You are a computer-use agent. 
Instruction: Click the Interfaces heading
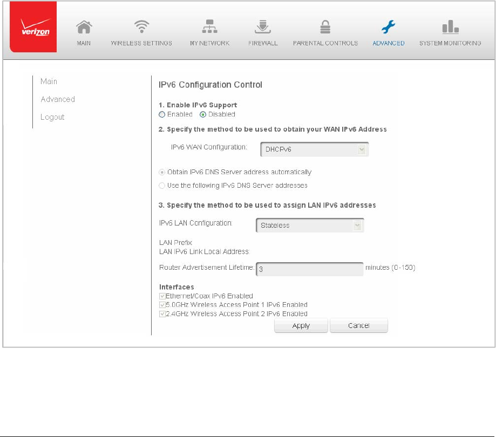pyautogui.click(x=176, y=287)
